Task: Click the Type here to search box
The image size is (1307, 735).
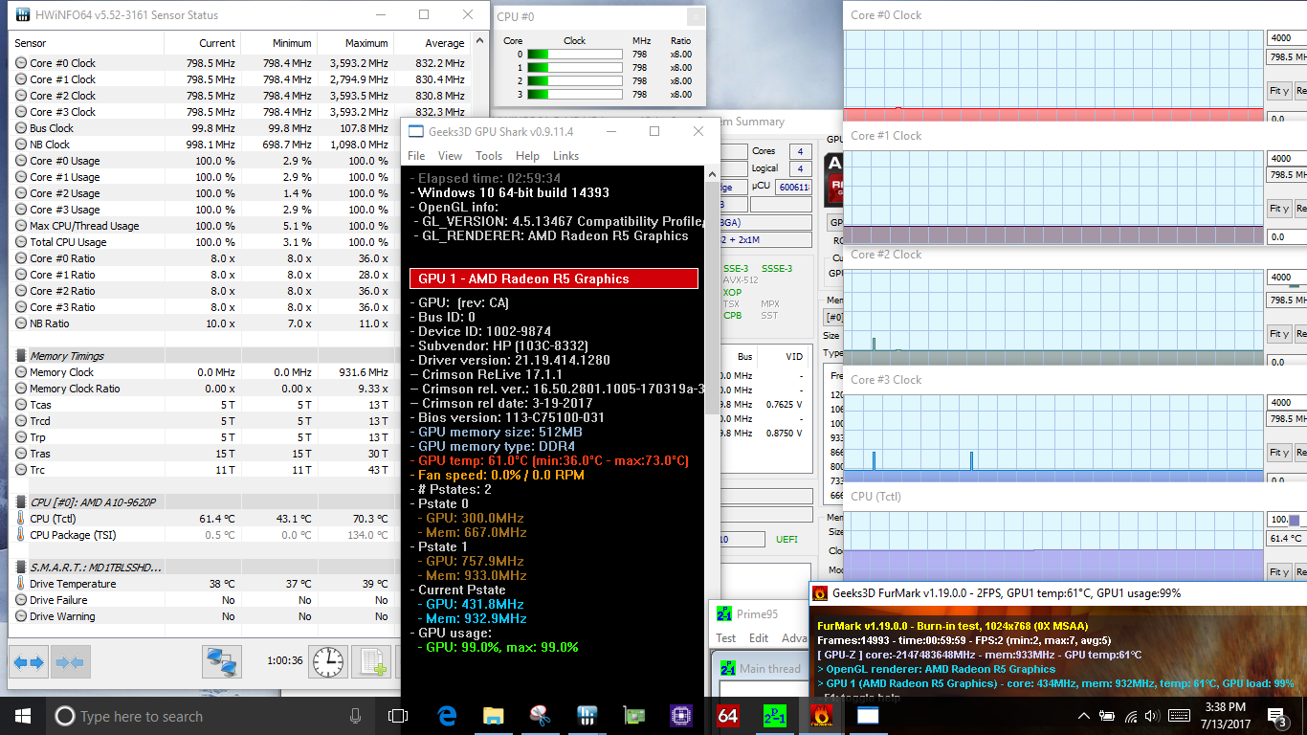Action: 209,716
